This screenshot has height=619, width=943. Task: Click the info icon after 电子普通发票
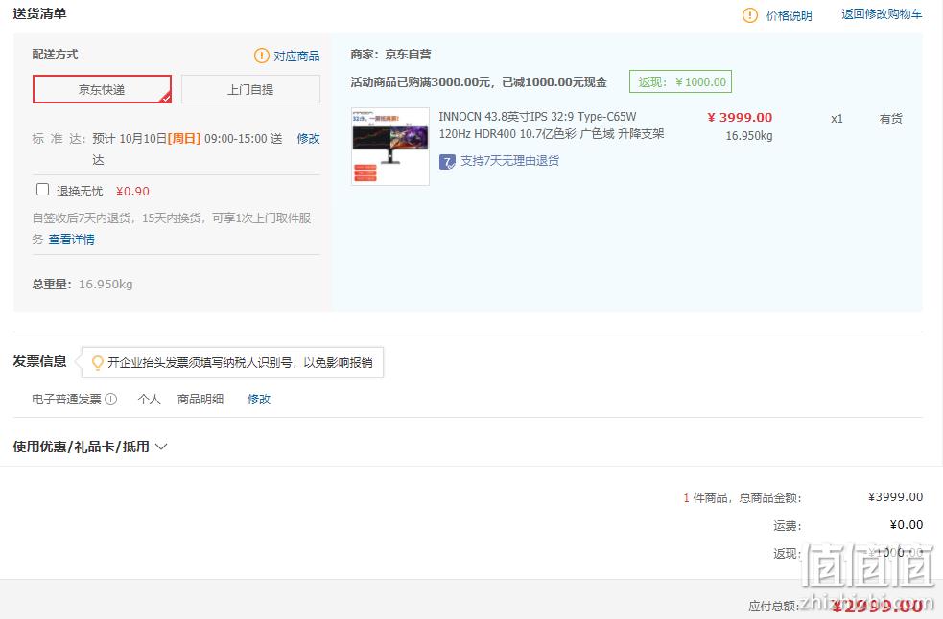tap(111, 399)
